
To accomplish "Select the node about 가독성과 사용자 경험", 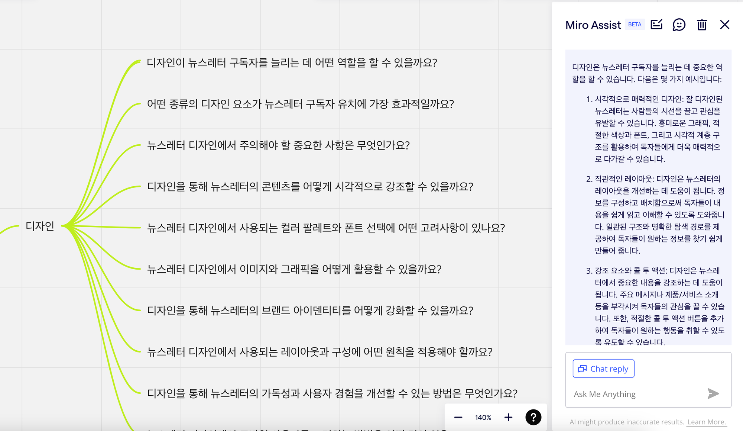I will [332, 393].
